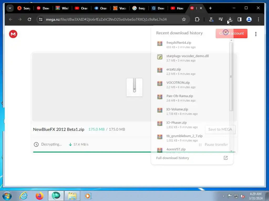Screen dimensions: 269x201
Task: Switch to the Voco tab
Action: [x=120, y=8]
